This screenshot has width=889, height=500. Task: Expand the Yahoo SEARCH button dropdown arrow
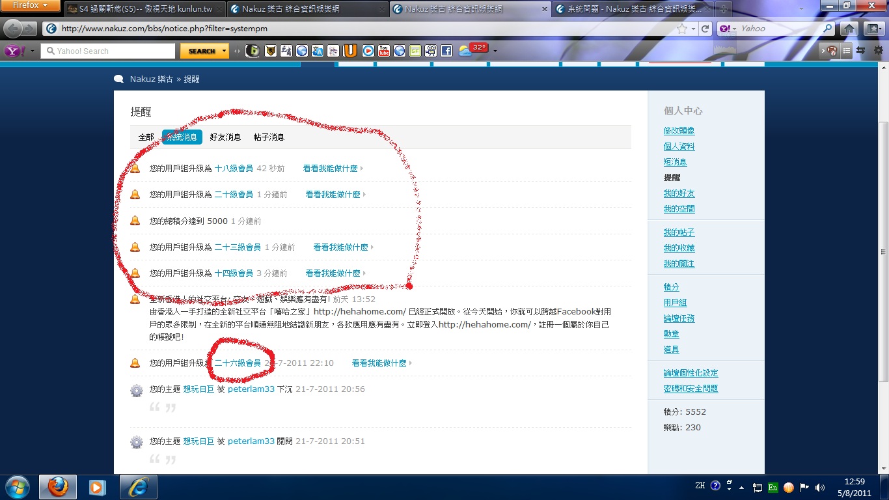pyautogui.click(x=225, y=51)
